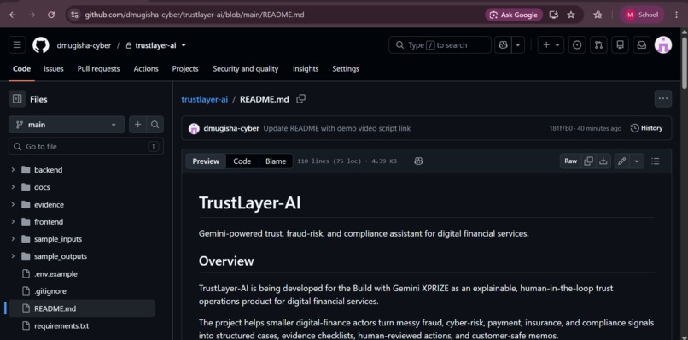Open commit 'Update README with demo video script link'
This screenshot has width=688, height=340.
click(337, 128)
